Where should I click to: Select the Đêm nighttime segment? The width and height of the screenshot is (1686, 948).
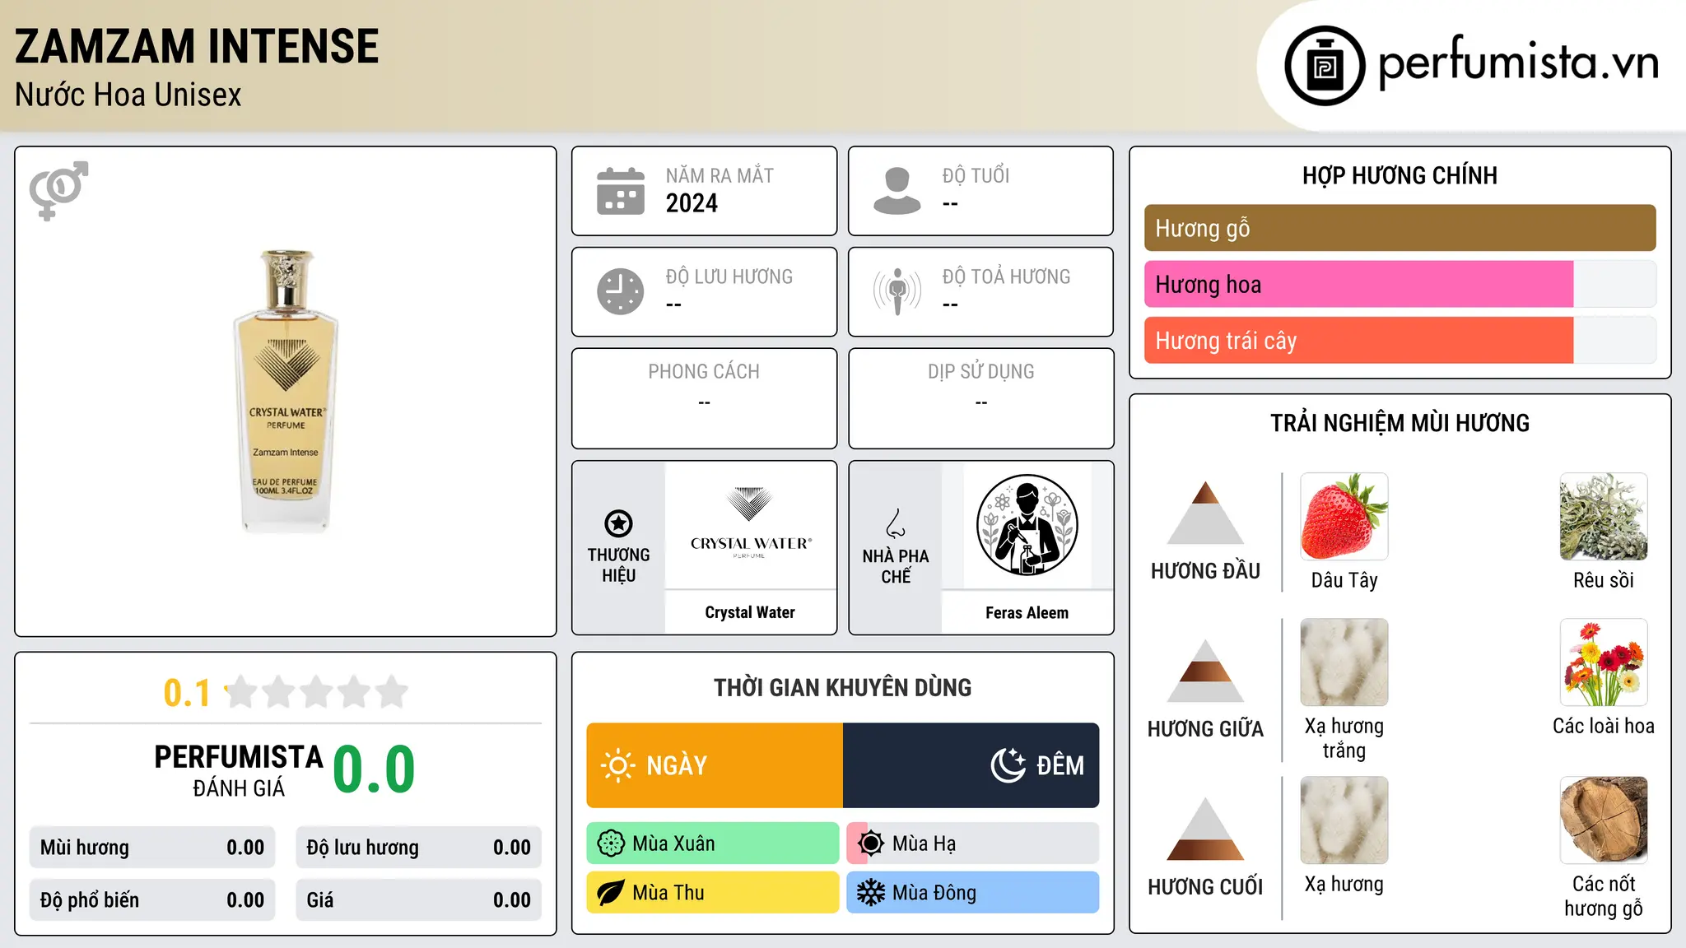(971, 765)
